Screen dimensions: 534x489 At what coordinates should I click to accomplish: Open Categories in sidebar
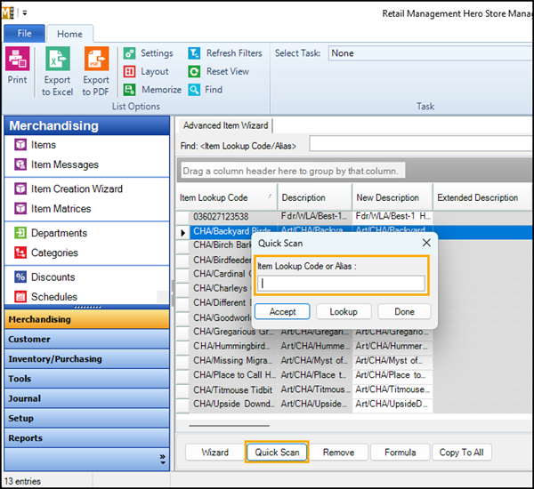point(46,253)
